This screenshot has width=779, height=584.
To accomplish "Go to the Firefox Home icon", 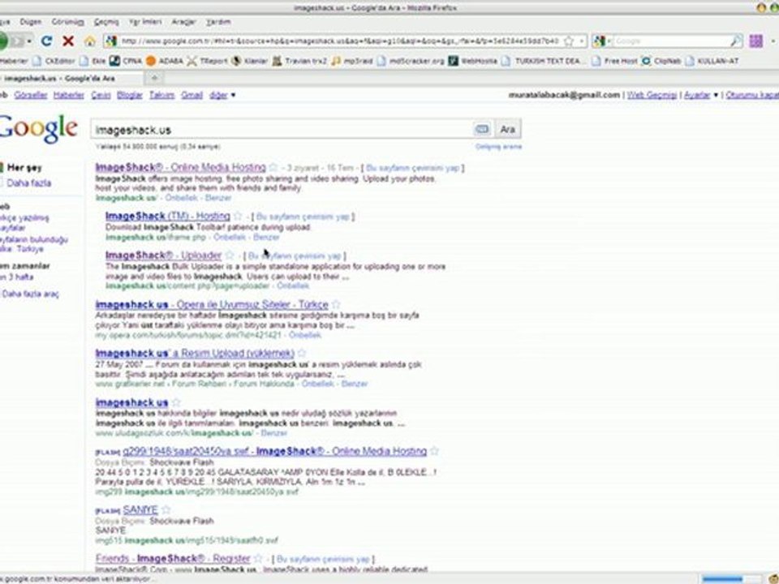I will [x=89, y=41].
